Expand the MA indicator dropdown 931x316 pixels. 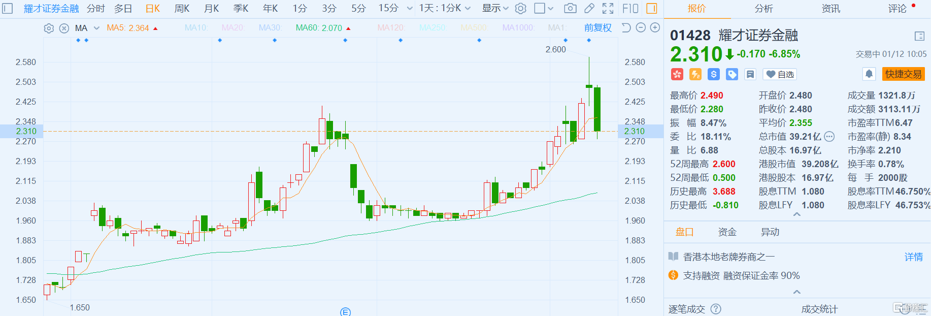point(96,28)
